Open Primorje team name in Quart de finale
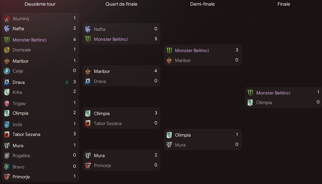The width and height of the screenshot is (322, 184). 102,165
